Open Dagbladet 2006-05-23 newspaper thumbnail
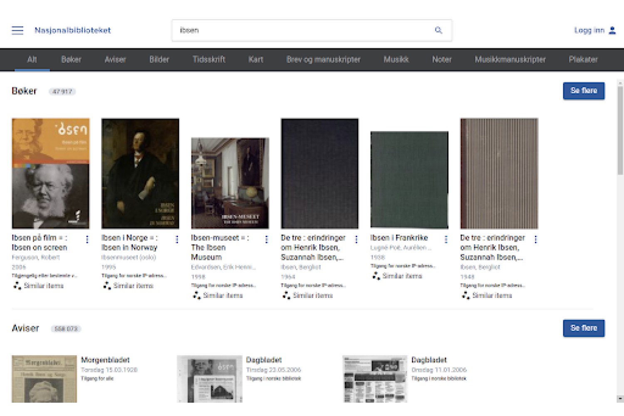Viewport: 624px width, 416px height. point(210,379)
